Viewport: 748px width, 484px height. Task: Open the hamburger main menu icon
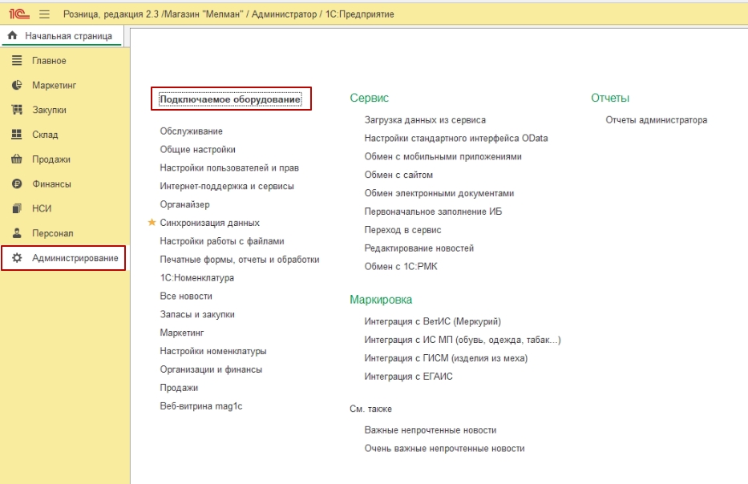[x=44, y=14]
